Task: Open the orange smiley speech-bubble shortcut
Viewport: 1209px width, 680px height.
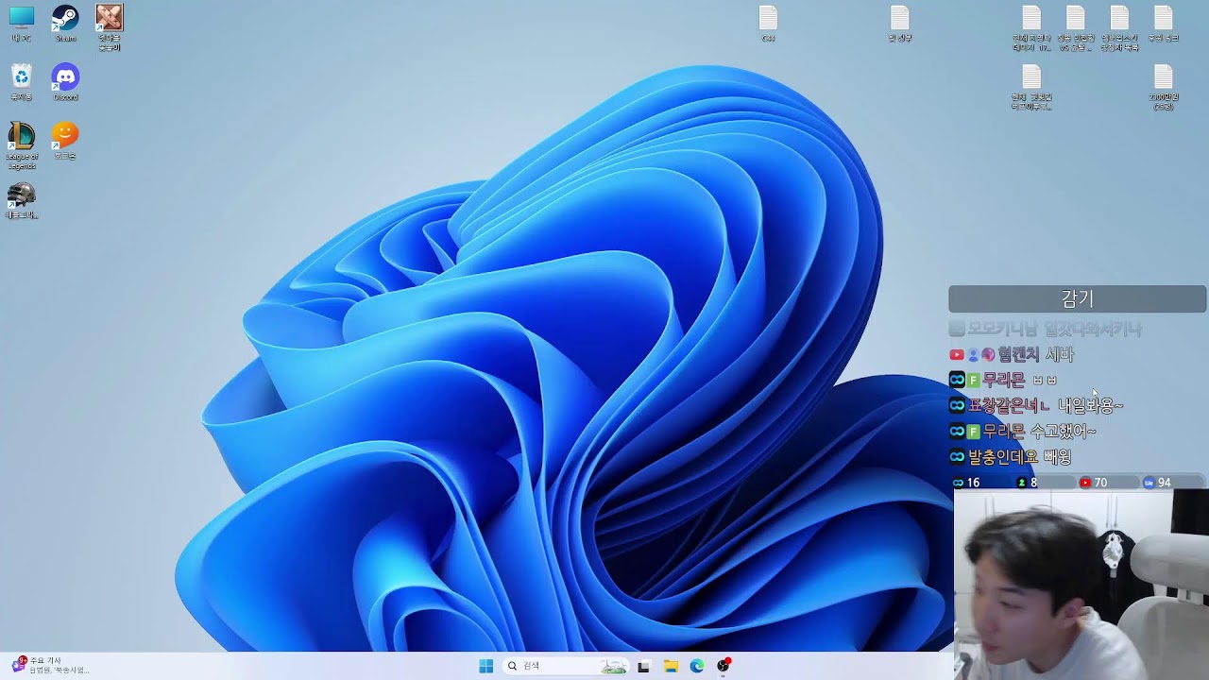Action: pyautogui.click(x=65, y=141)
